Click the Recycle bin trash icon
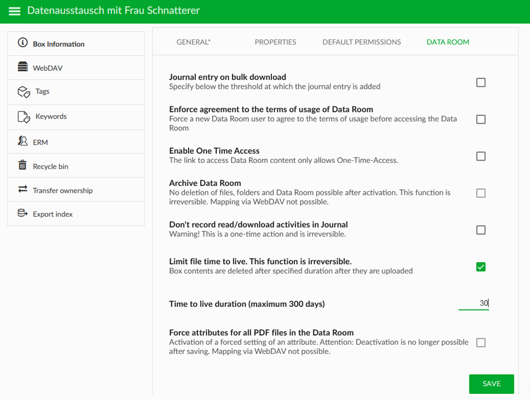The height and width of the screenshot is (400, 530). [22, 165]
